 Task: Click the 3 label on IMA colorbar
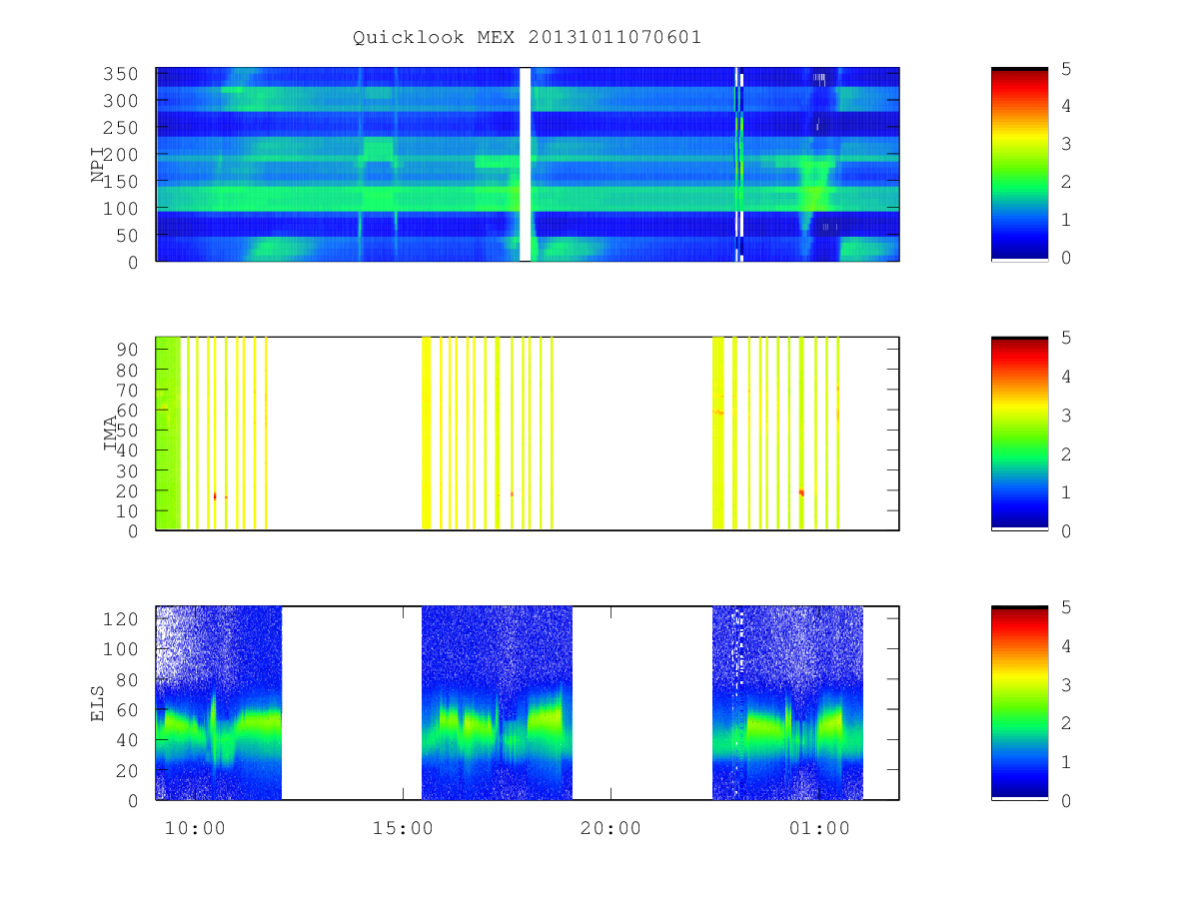click(x=1065, y=416)
